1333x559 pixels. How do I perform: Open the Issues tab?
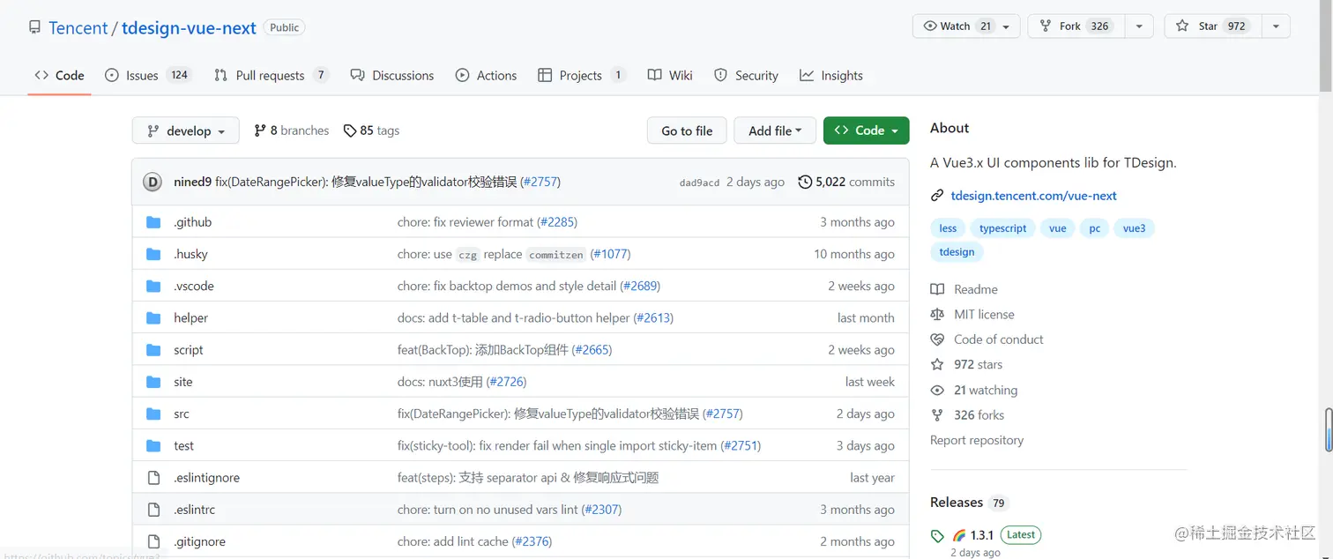(x=147, y=76)
